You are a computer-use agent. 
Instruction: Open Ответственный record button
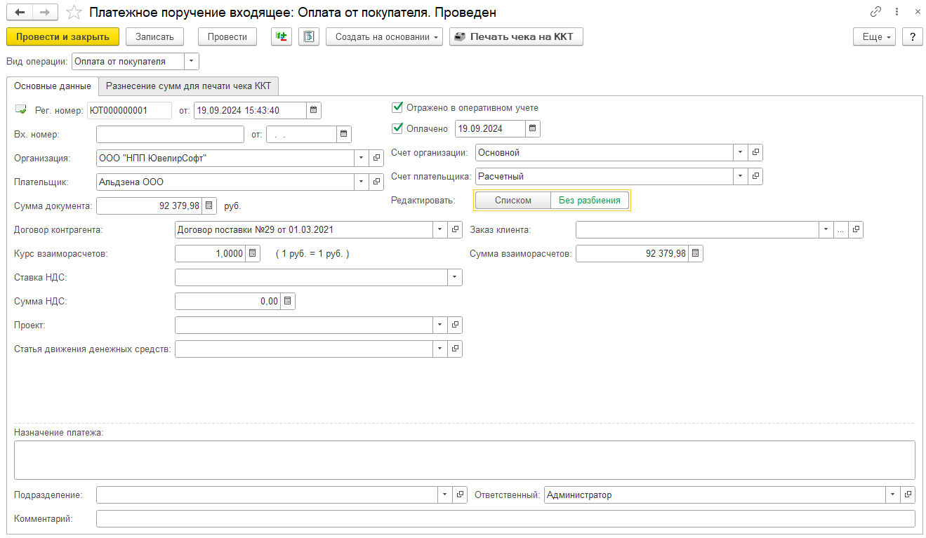click(x=908, y=495)
